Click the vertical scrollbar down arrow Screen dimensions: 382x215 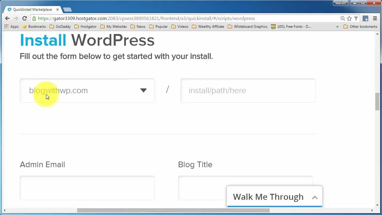377,205
